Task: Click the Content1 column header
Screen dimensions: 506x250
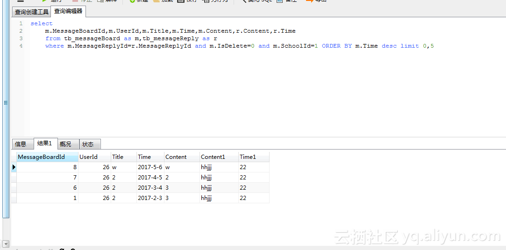Action: pyautogui.click(x=219, y=157)
